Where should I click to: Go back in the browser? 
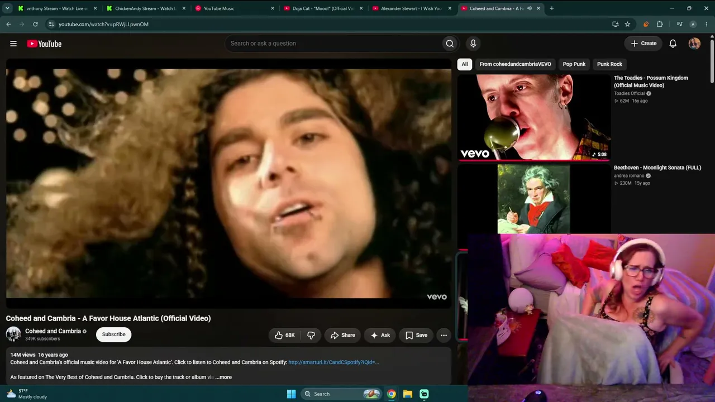point(9,24)
